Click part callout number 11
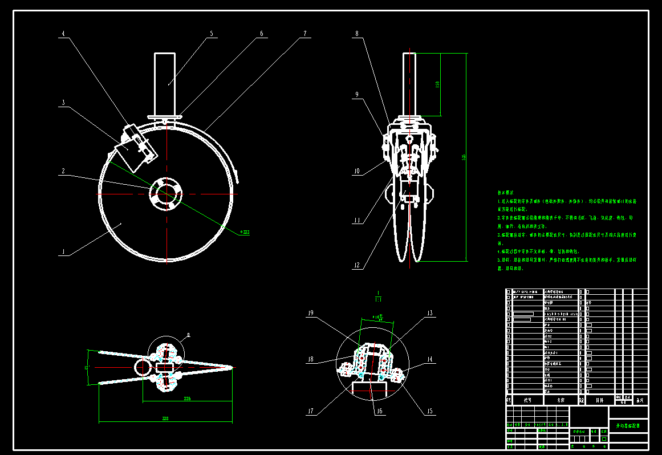 click(357, 220)
